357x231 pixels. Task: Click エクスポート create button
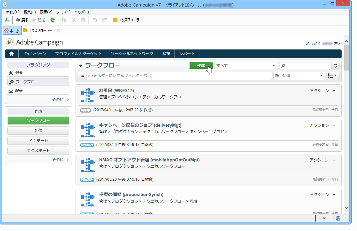click(x=38, y=150)
